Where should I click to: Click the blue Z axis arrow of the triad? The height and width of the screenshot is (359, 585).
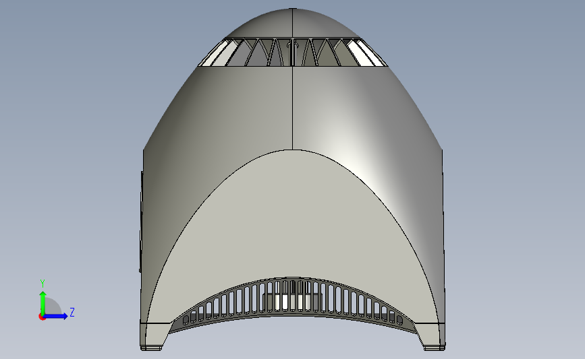point(56,317)
